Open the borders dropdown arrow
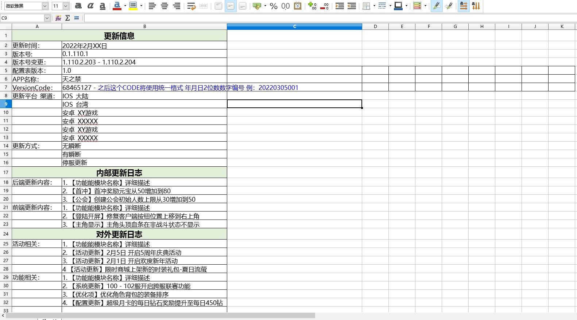Screen dimensions: 577x320 tap(374, 6)
